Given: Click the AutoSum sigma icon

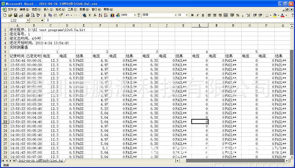Looking at the screenshot, I should [89, 15].
